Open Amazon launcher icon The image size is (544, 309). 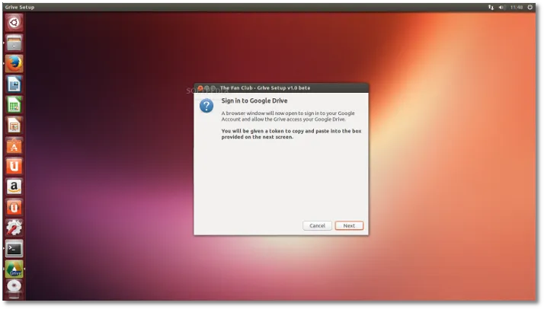pyautogui.click(x=14, y=186)
